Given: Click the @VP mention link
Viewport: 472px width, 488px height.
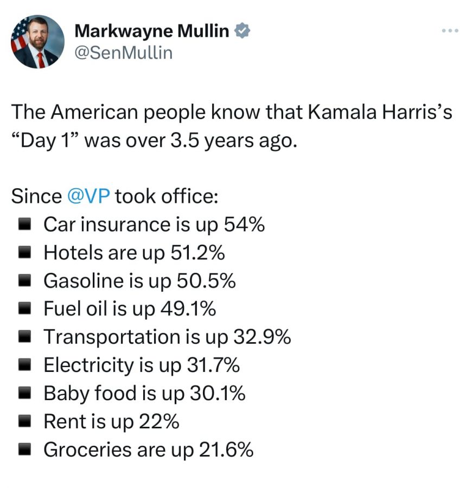Looking at the screenshot, I should (89, 196).
